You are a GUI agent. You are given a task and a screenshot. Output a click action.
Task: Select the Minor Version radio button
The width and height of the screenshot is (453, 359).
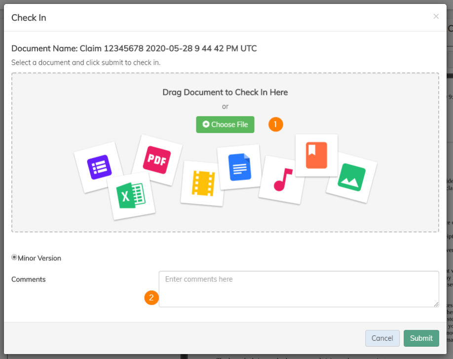pyautogui.click(x=14, y=257)
